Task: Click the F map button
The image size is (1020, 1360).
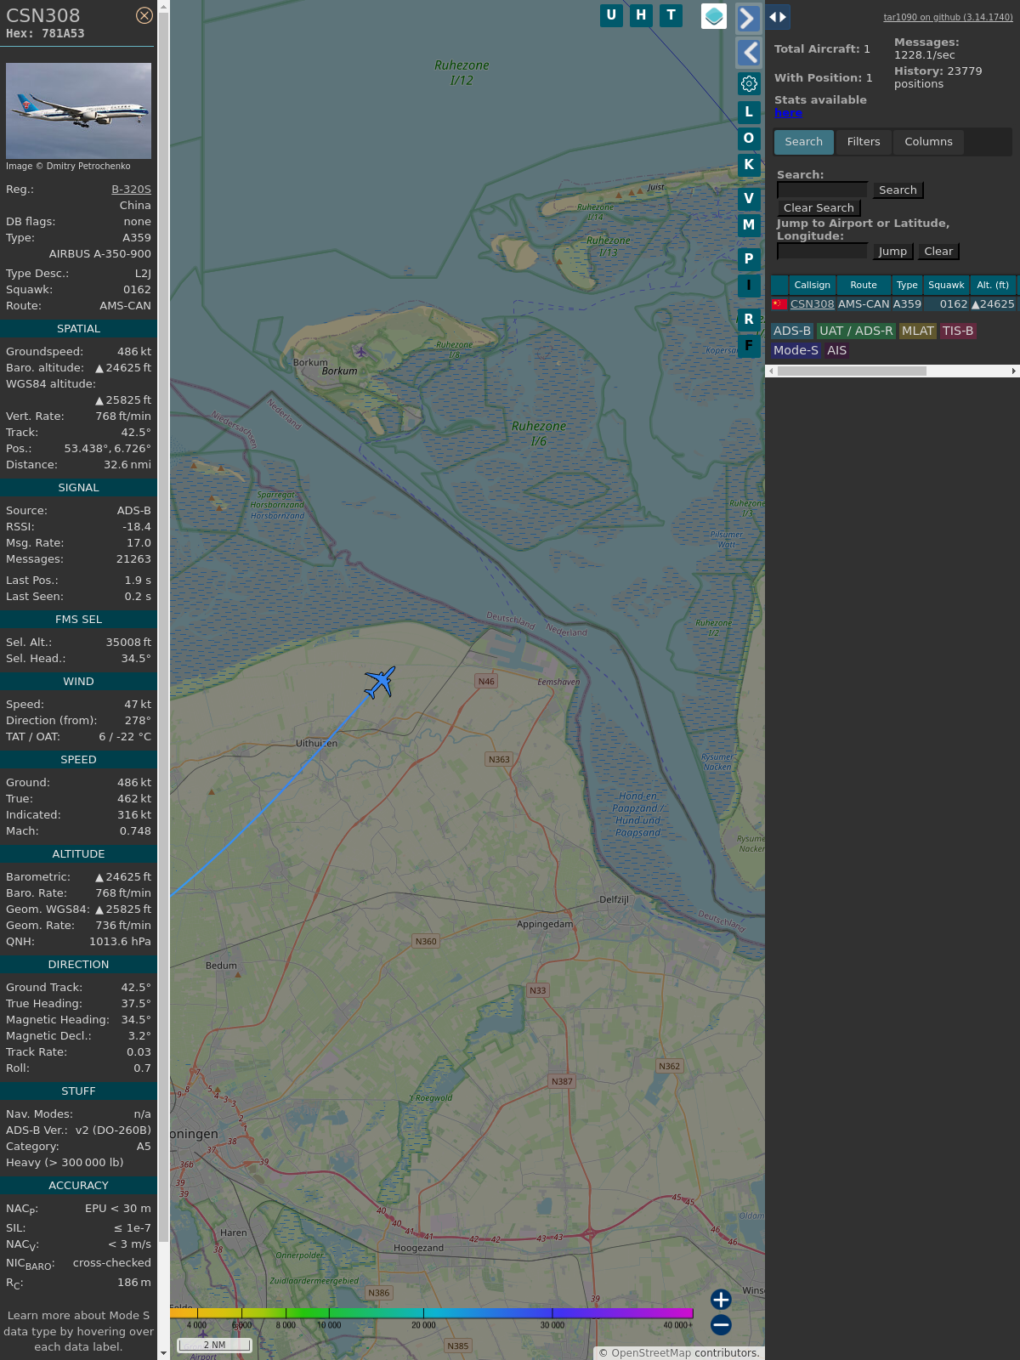Action: point(749,346)
